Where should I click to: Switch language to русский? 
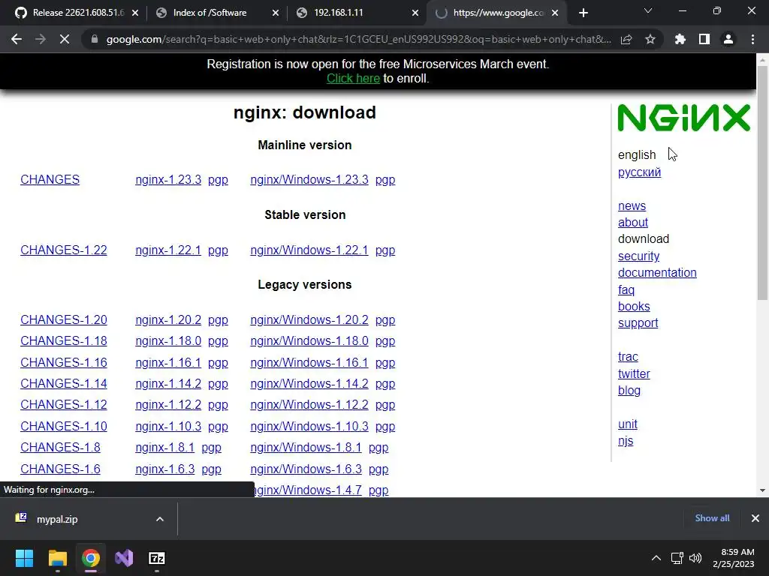pos(639,172)
